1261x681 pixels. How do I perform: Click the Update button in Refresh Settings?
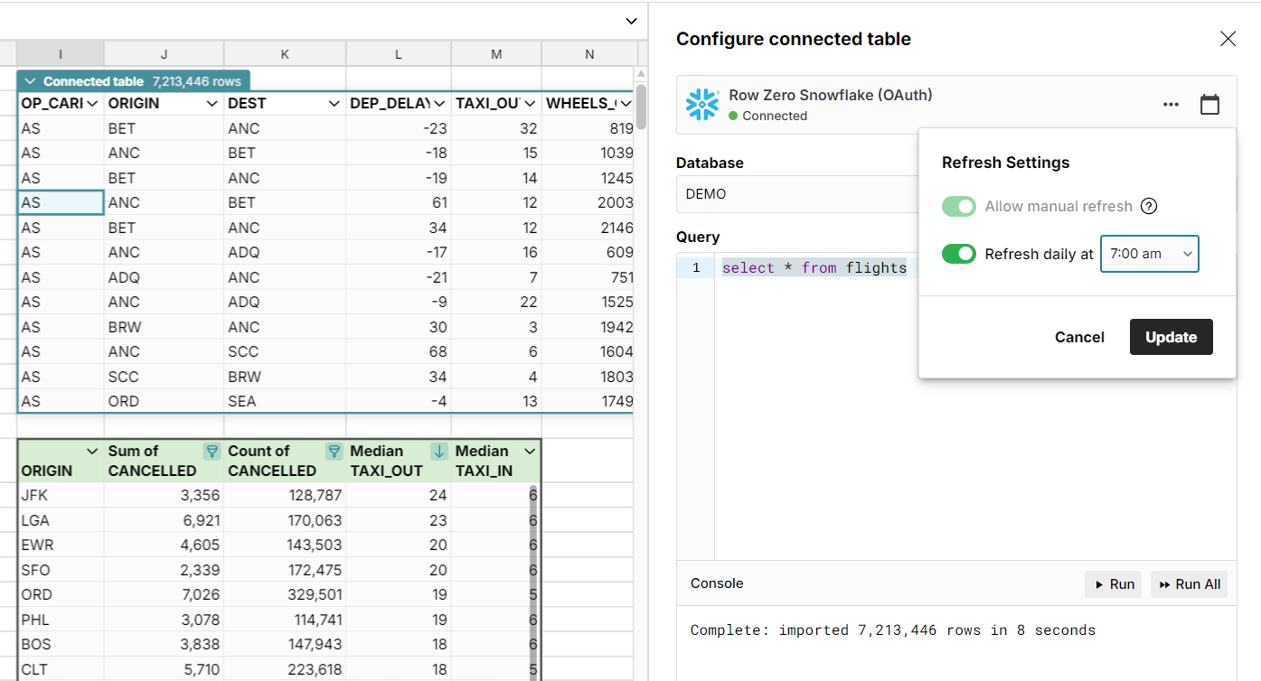tap(1171, 336)
